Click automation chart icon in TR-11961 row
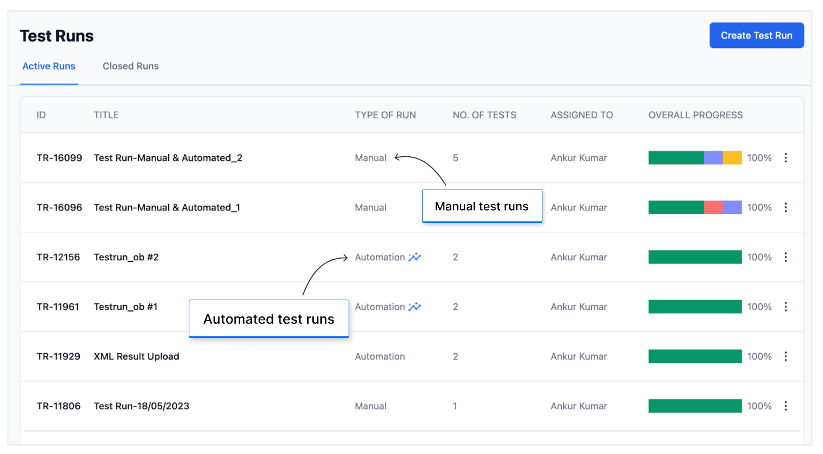Viewport: 823px width, 454px height. coord(414,307)
